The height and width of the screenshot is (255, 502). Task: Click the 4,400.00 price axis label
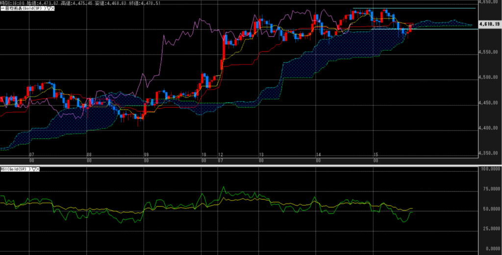click(x=489, y=128)
